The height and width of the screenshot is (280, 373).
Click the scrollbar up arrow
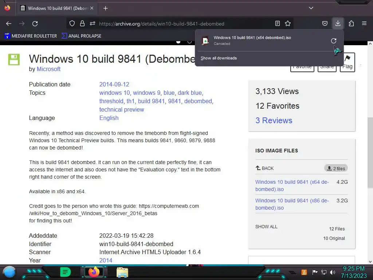click(370, 44)
